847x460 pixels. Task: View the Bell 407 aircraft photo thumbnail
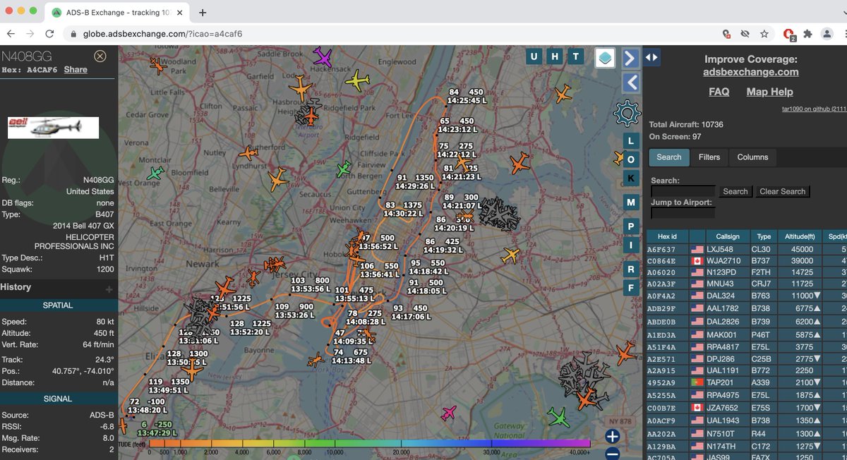pyautogui.click(x=53, y=127)
